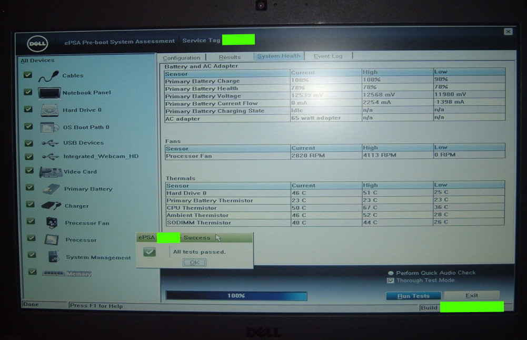Select the Notebook Panel label

[x=87, y=93]
